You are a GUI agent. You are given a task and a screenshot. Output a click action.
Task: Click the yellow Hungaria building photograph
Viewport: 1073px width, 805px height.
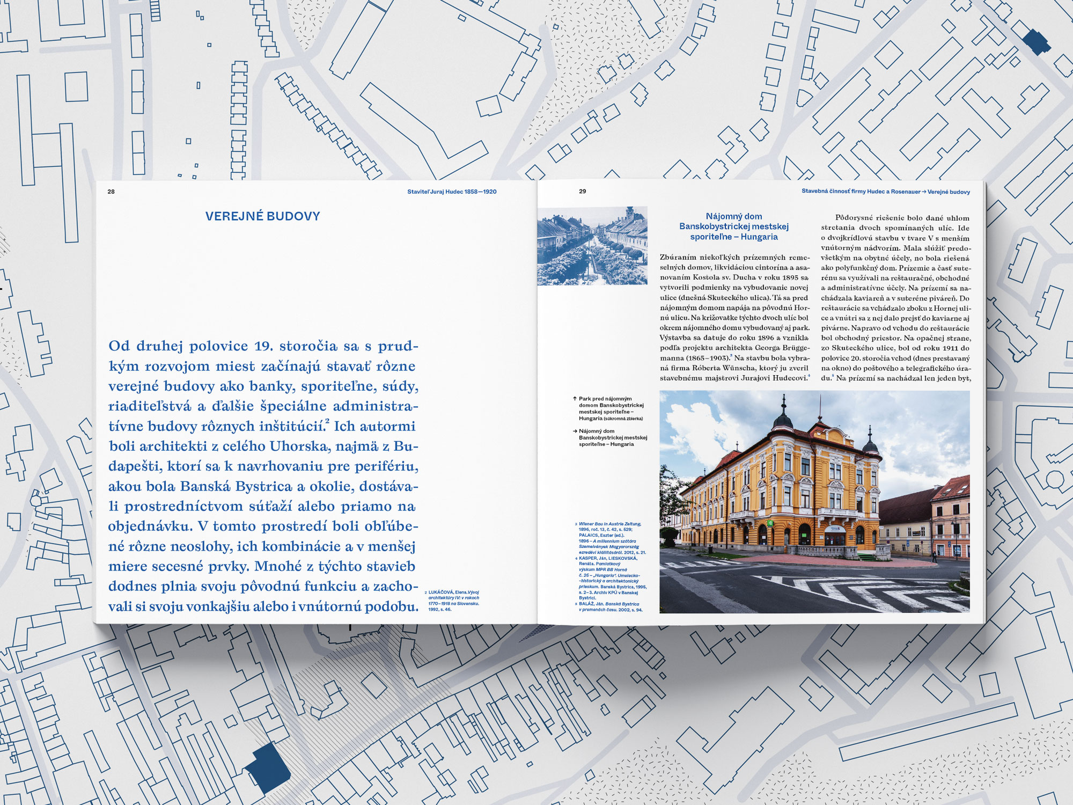(x=814, y=502)
